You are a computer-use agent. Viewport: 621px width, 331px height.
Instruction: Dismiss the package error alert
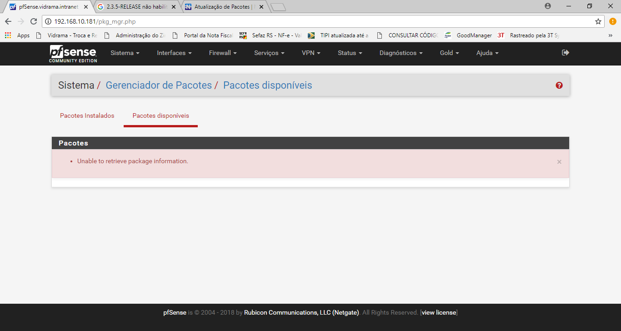click(x=559, y=162)
